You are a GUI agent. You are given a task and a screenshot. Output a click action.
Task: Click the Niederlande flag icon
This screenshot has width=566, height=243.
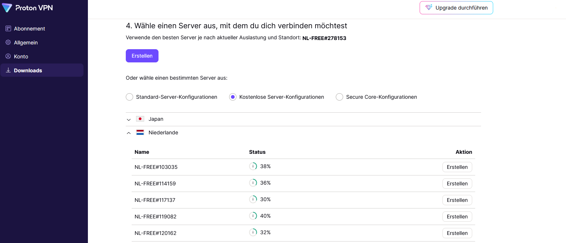(x=140, y=133)
